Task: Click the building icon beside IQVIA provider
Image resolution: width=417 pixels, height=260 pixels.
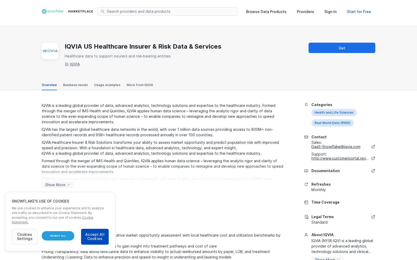Action: pyautogui.click(x=66, y=64)
